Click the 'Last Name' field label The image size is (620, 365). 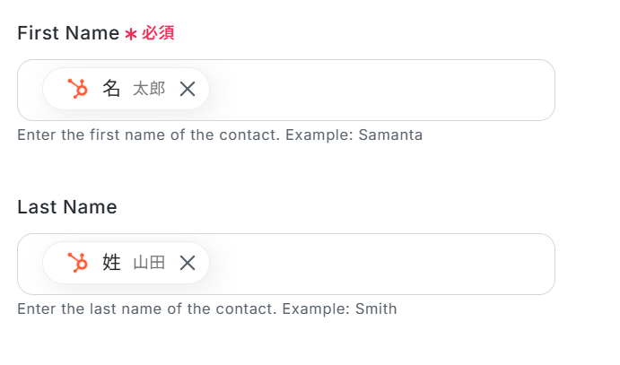(67, 207)
